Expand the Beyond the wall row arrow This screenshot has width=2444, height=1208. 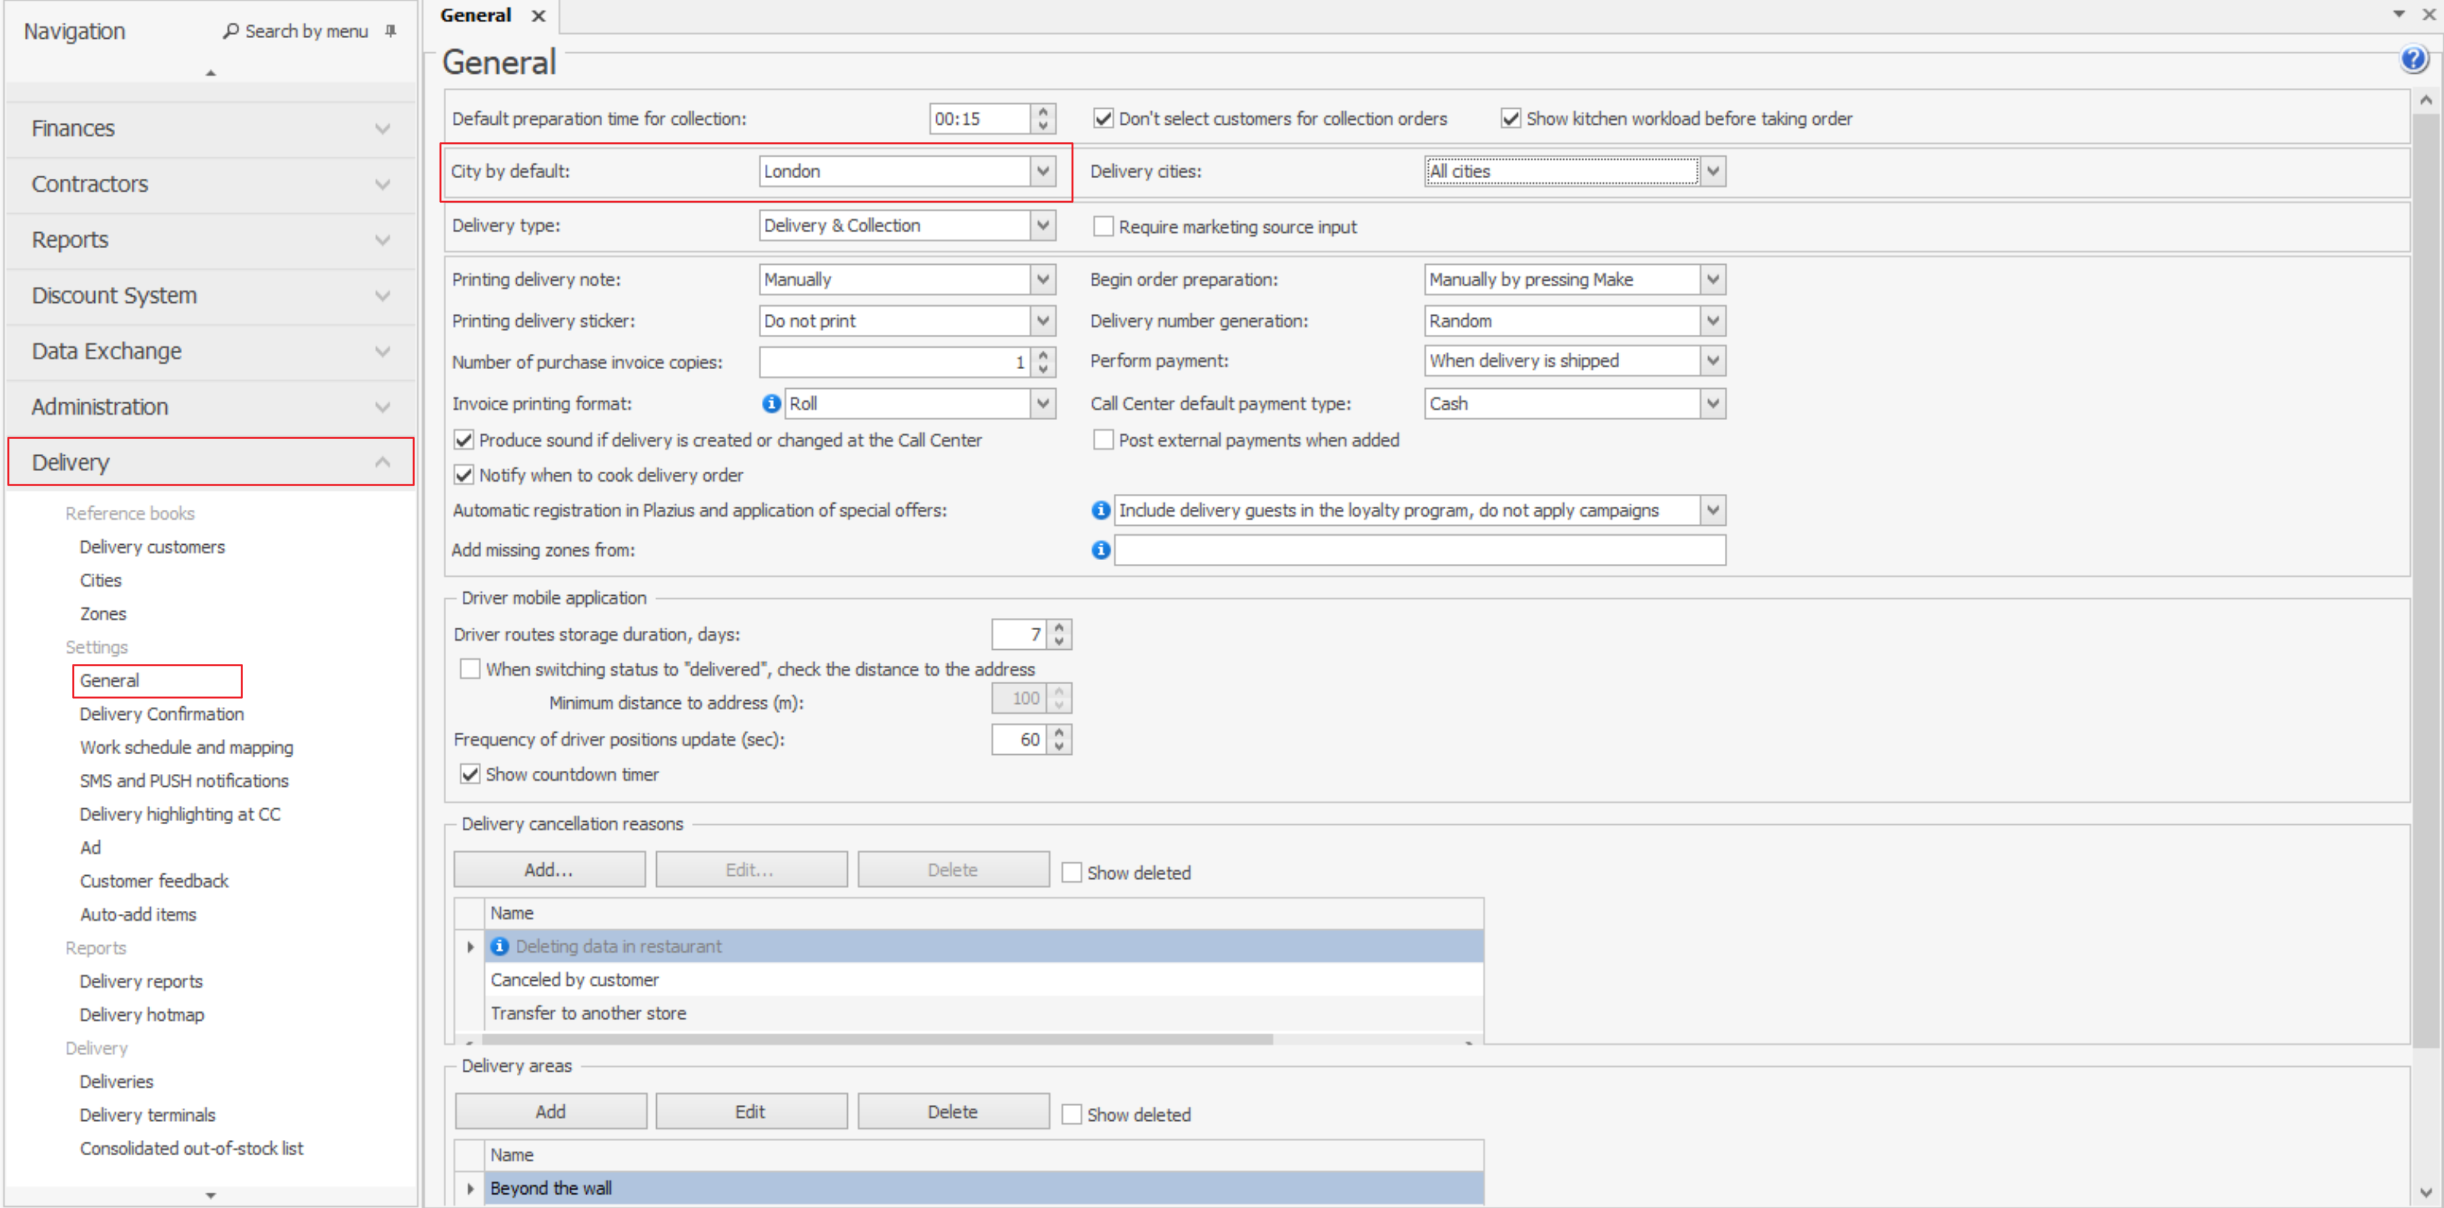[x=470, y=1188]
